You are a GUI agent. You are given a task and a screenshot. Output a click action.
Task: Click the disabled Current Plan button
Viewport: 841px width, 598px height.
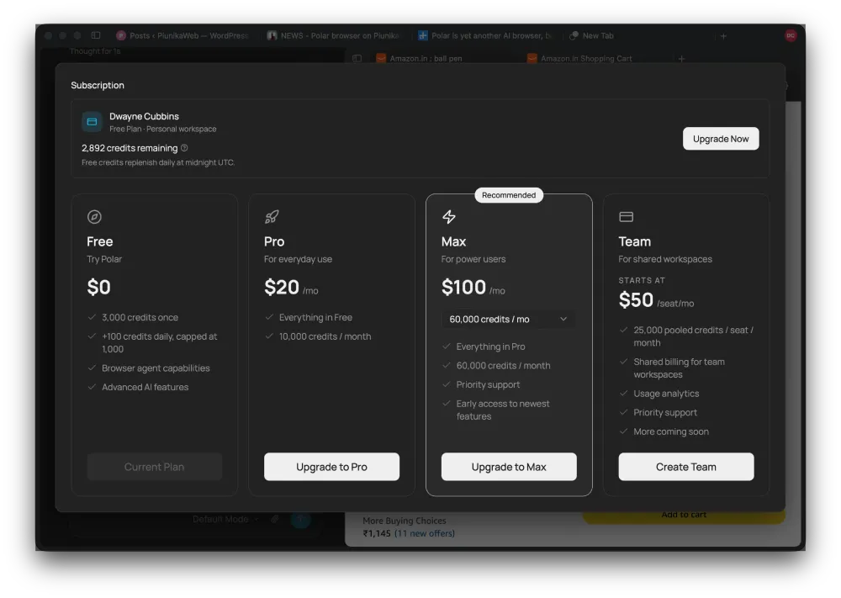coord(155,467)
